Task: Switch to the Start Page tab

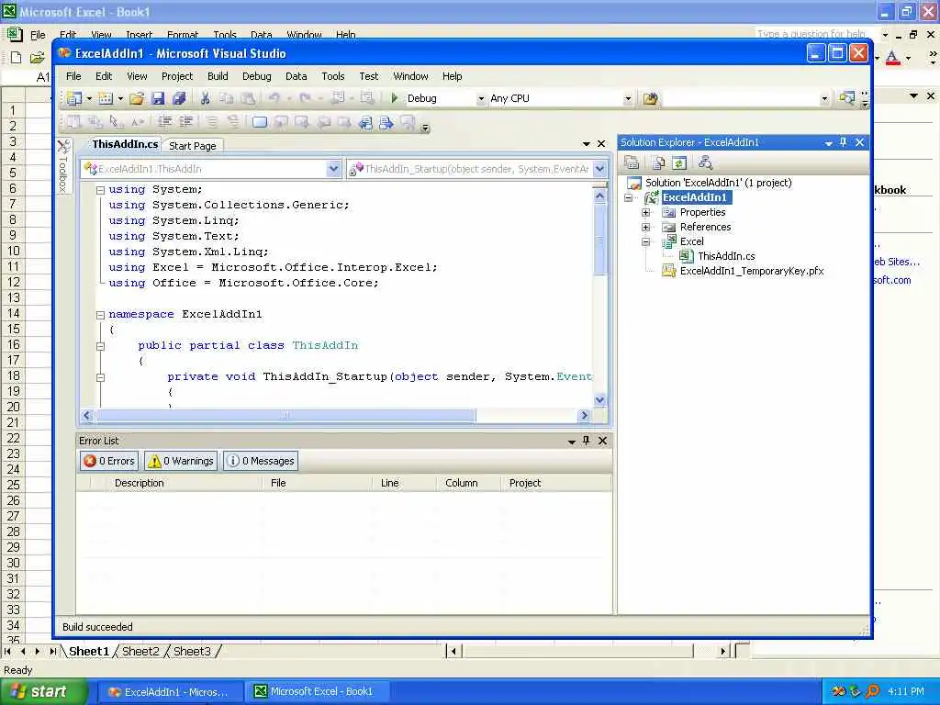Action: click(x=193, y=146)
